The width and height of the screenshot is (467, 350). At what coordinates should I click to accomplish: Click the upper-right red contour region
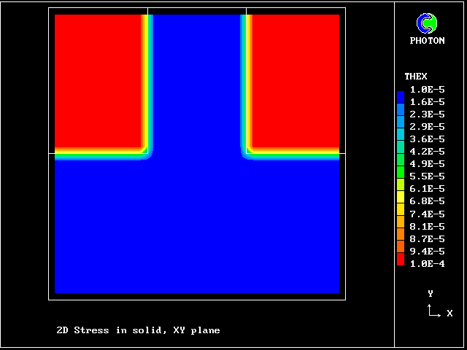click(x=296, y=80)
